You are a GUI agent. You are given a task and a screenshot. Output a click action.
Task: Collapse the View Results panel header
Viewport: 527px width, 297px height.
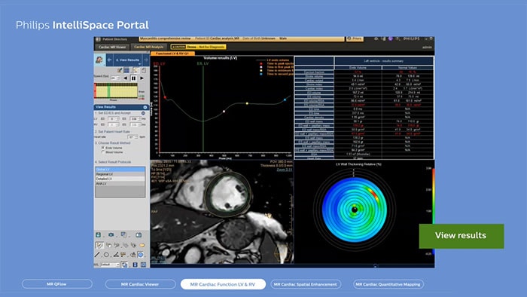pos(145,107)
